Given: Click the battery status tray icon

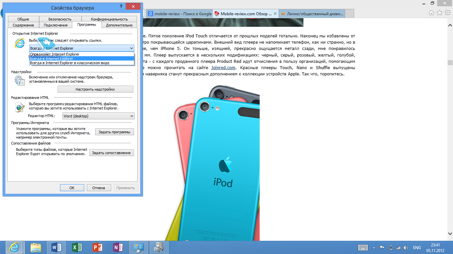Looking at the screenshot, I should [x=391, y=247].
